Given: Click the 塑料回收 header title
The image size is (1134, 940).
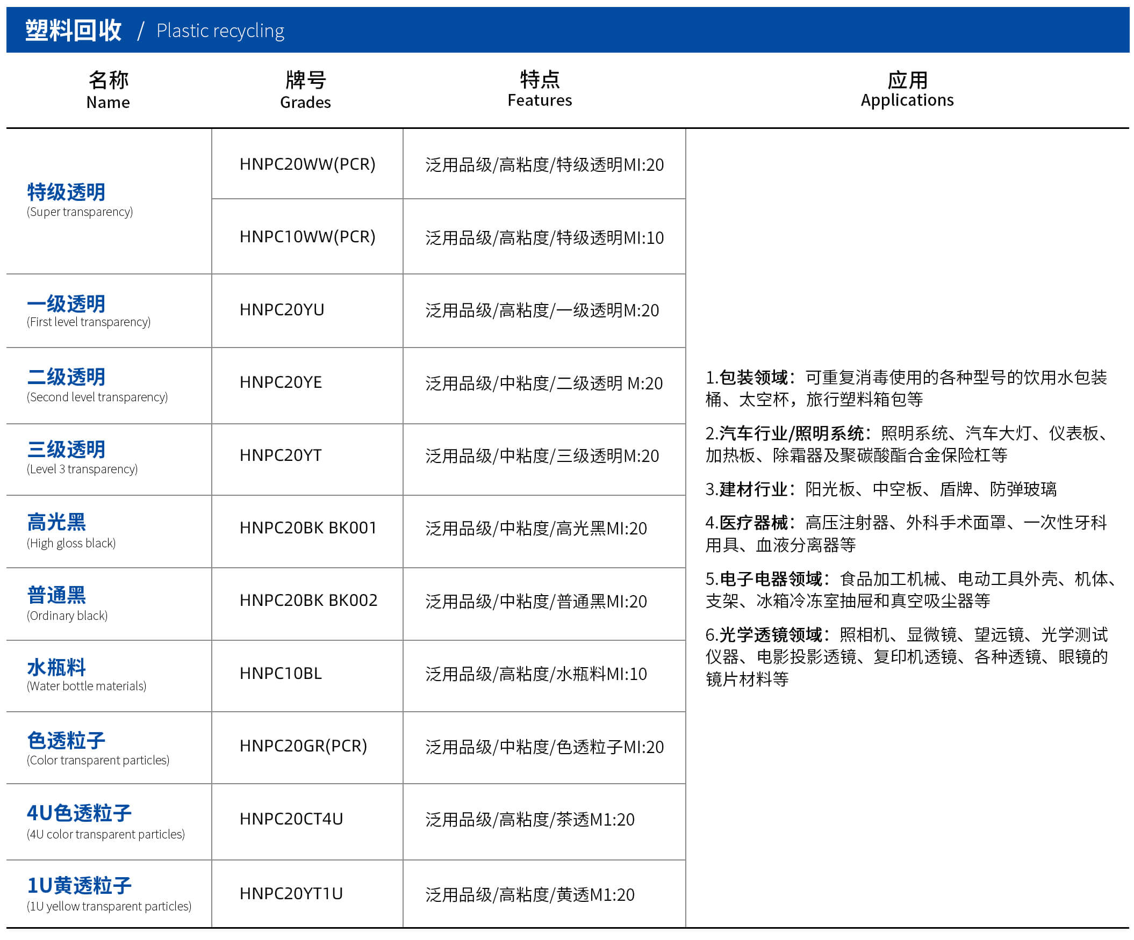Looking at the screenshot, I should pos(74,30).
